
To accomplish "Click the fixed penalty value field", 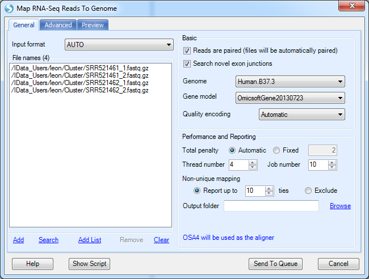I will (322, 150).
